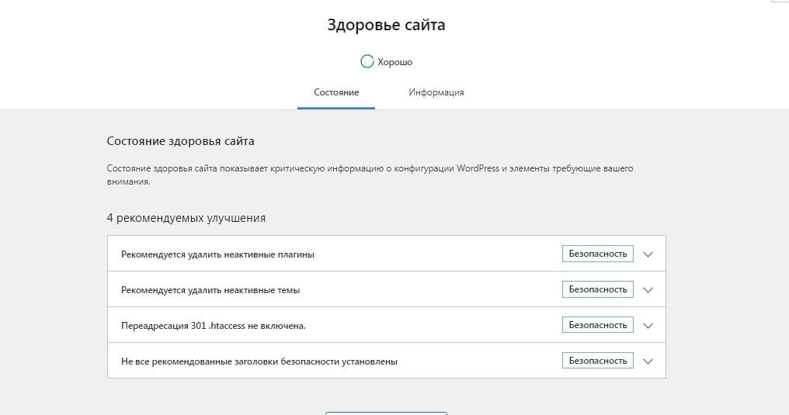Screen dimensions: 789x415
Task: Click the green circle health status indicator
Action: [367, 61]
